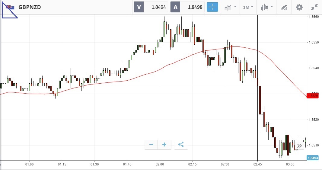Select the drawing tools pencil icon
The width and height of the screenshot is (322, 170).
[284, 7]
